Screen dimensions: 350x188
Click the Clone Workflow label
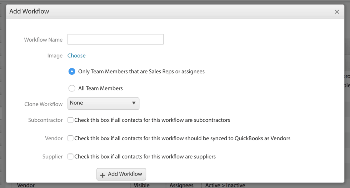[44, 104]
